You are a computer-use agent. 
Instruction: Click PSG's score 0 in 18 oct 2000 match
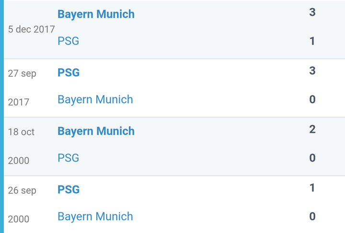[312, 158]
